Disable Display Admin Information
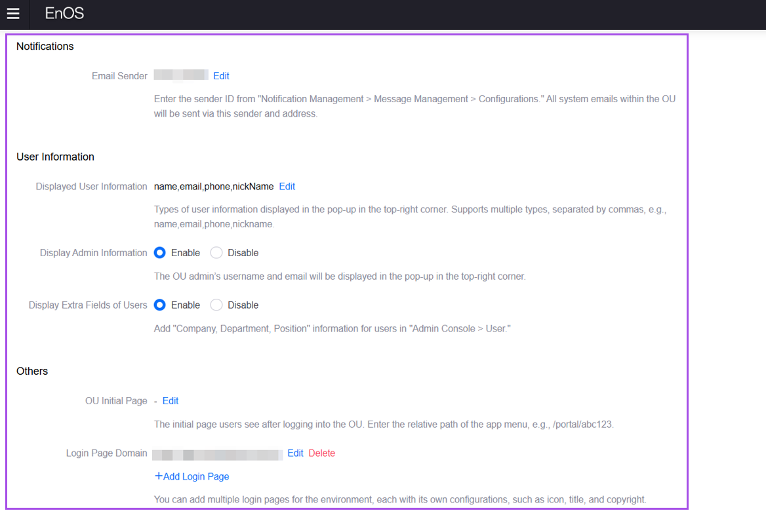The image size is (766, 513). click(216, 253)
